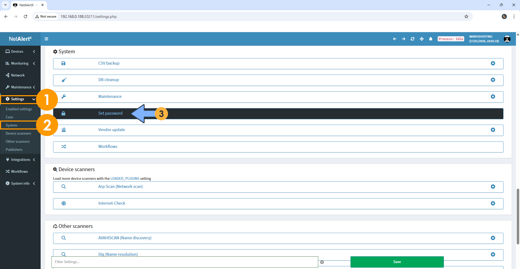Open the user avatar icon at top right
520x269 pixels.
click(507, 39)
